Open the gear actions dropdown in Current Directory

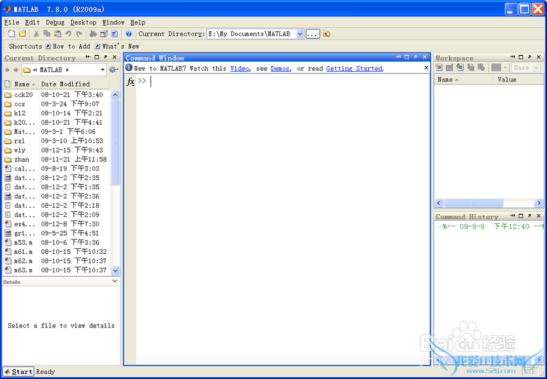(114, 70)
